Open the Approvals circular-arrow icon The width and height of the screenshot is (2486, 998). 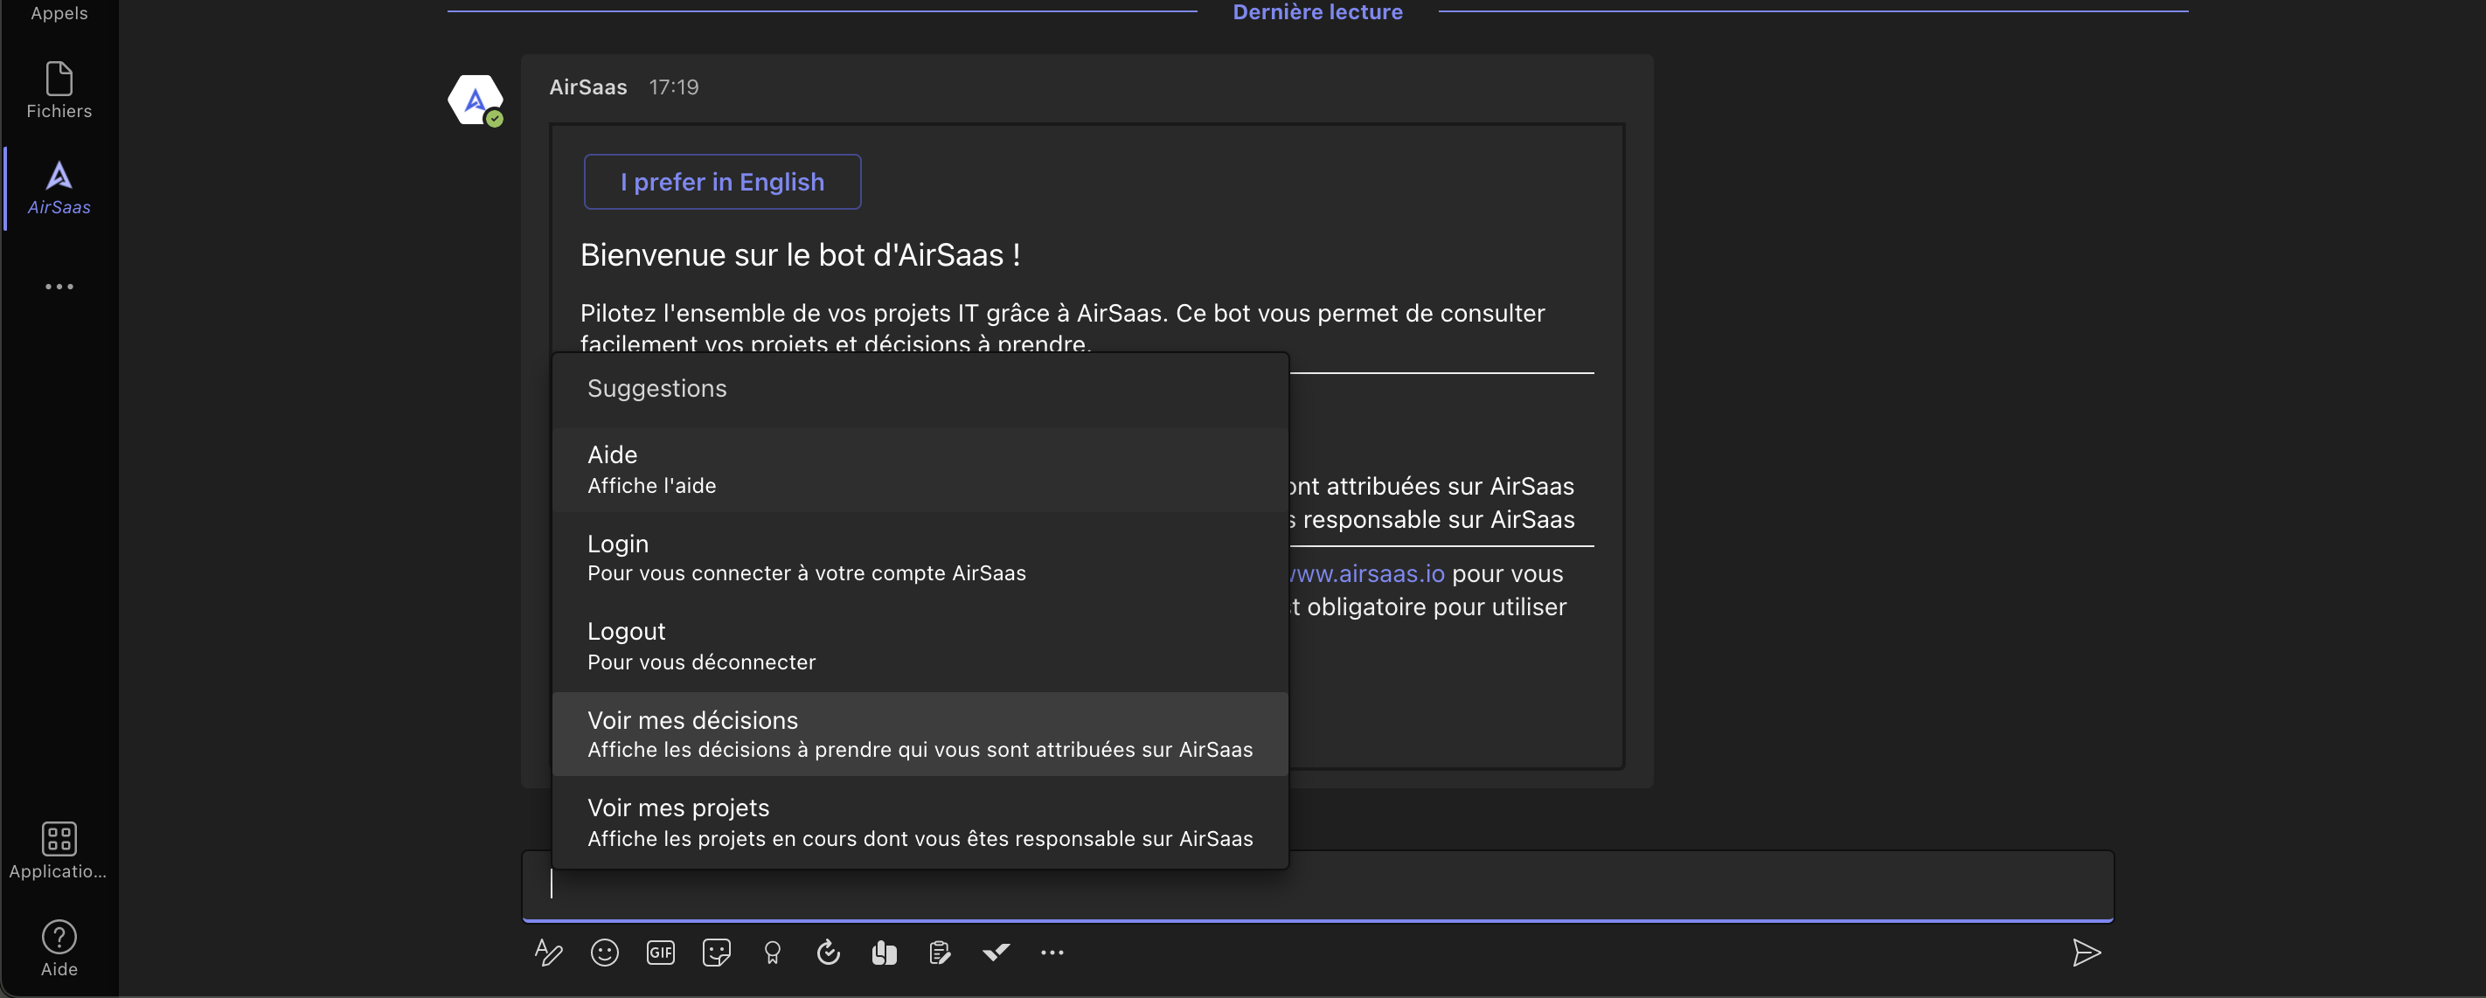(828, 953)
